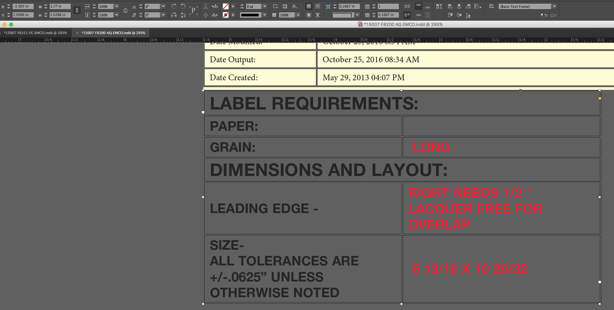Click flip horizontal icon
Viewport: 614px width, 310px height.
(174, 15)
